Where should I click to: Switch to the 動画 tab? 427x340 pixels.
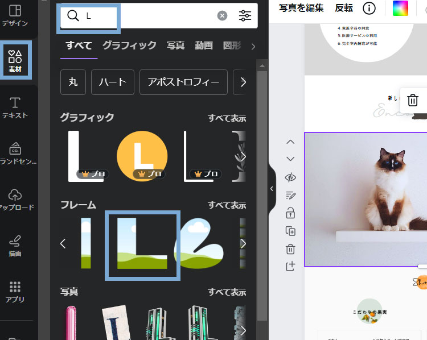click(x=204, y=45)
